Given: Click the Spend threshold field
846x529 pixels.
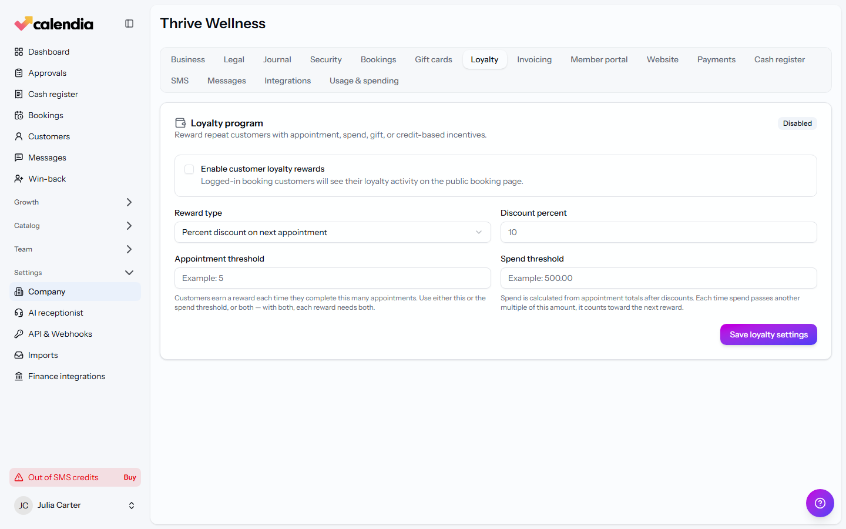Looking at the screenshot, I should (659, 278).
